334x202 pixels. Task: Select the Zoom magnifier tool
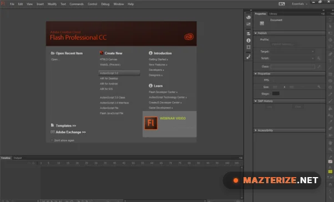pos(330,149)
